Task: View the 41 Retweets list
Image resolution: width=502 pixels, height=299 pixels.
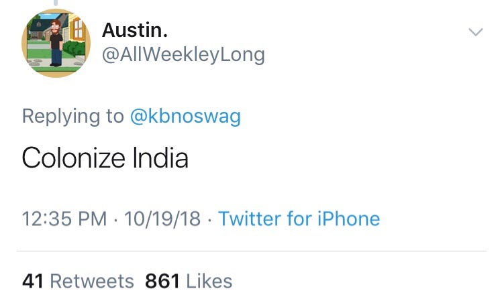Action: coord(78,281)
